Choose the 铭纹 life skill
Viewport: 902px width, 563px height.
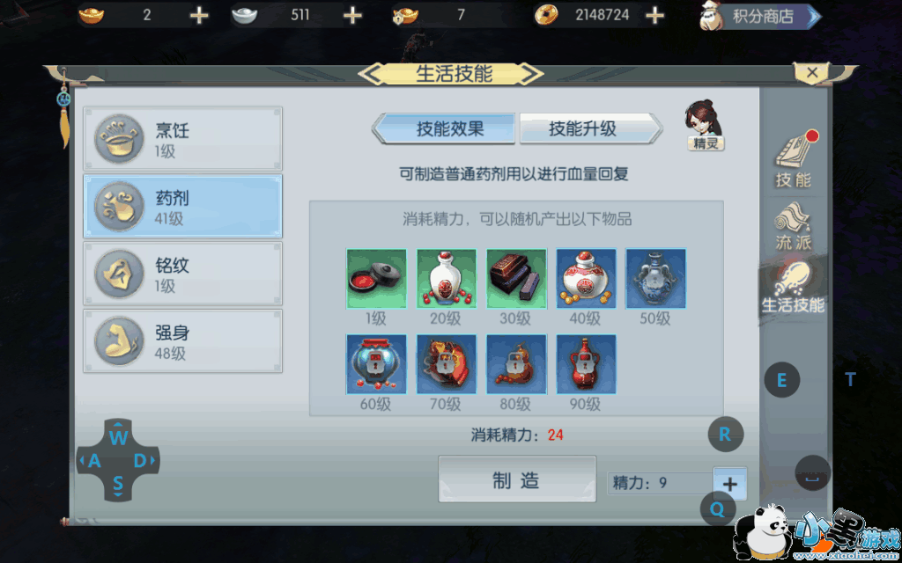coord(183,274)
